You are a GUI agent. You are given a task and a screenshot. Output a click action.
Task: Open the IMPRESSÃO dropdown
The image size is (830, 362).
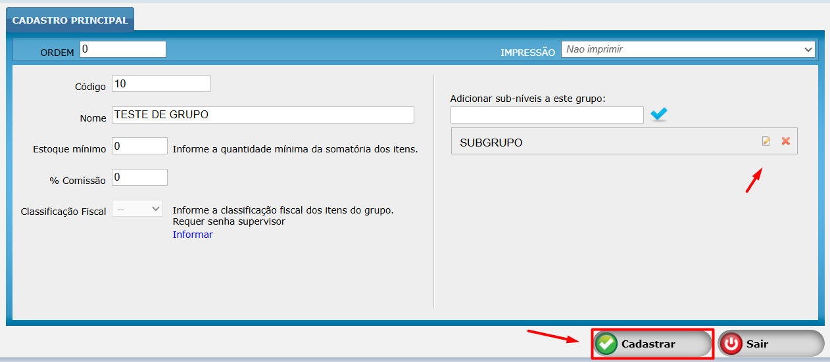pos(687,49)
